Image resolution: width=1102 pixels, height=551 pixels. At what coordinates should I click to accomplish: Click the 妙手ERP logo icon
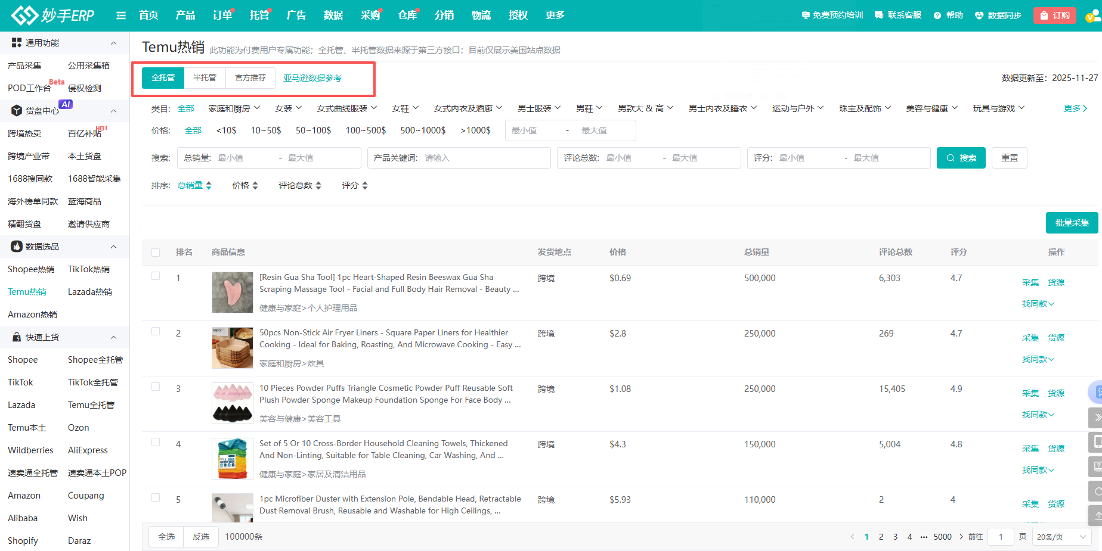(24, 15)
